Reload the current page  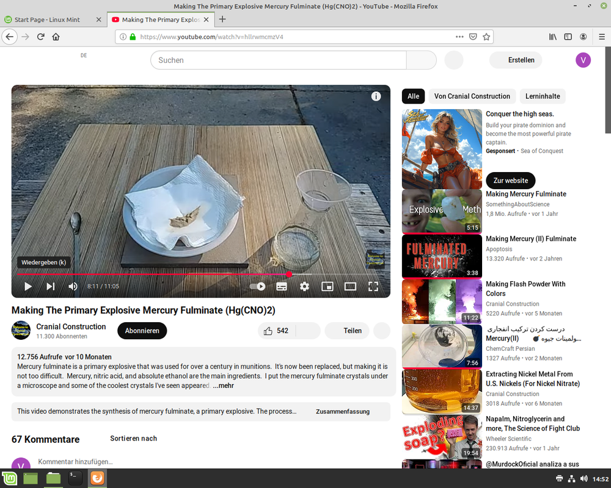tap(40, 37)
